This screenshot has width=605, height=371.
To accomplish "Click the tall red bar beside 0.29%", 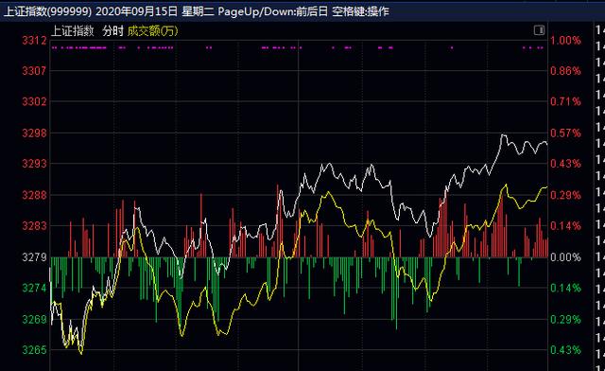I will pyautogui.click(x=502, y=224).
